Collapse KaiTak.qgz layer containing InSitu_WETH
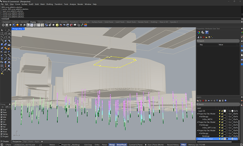 point(199,116)
